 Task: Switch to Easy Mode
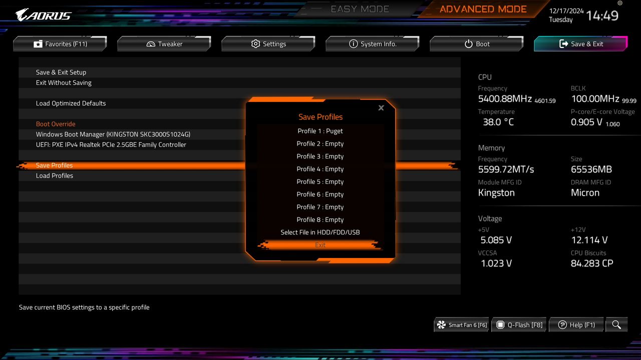click(x=360, y=9)
